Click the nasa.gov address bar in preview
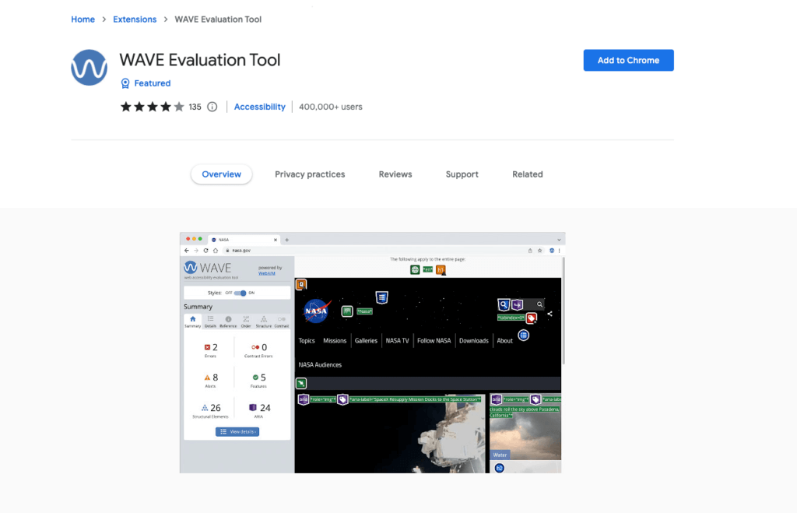This screenshot has width=797, height=513. click(374, 251)
